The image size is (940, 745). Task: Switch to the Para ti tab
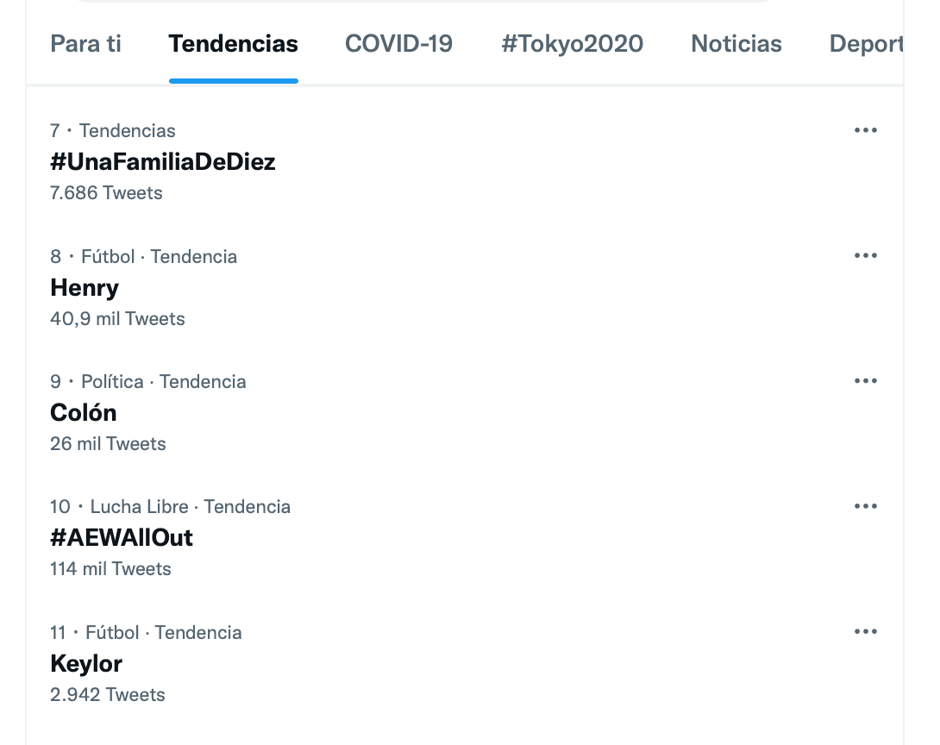[85, 44]
